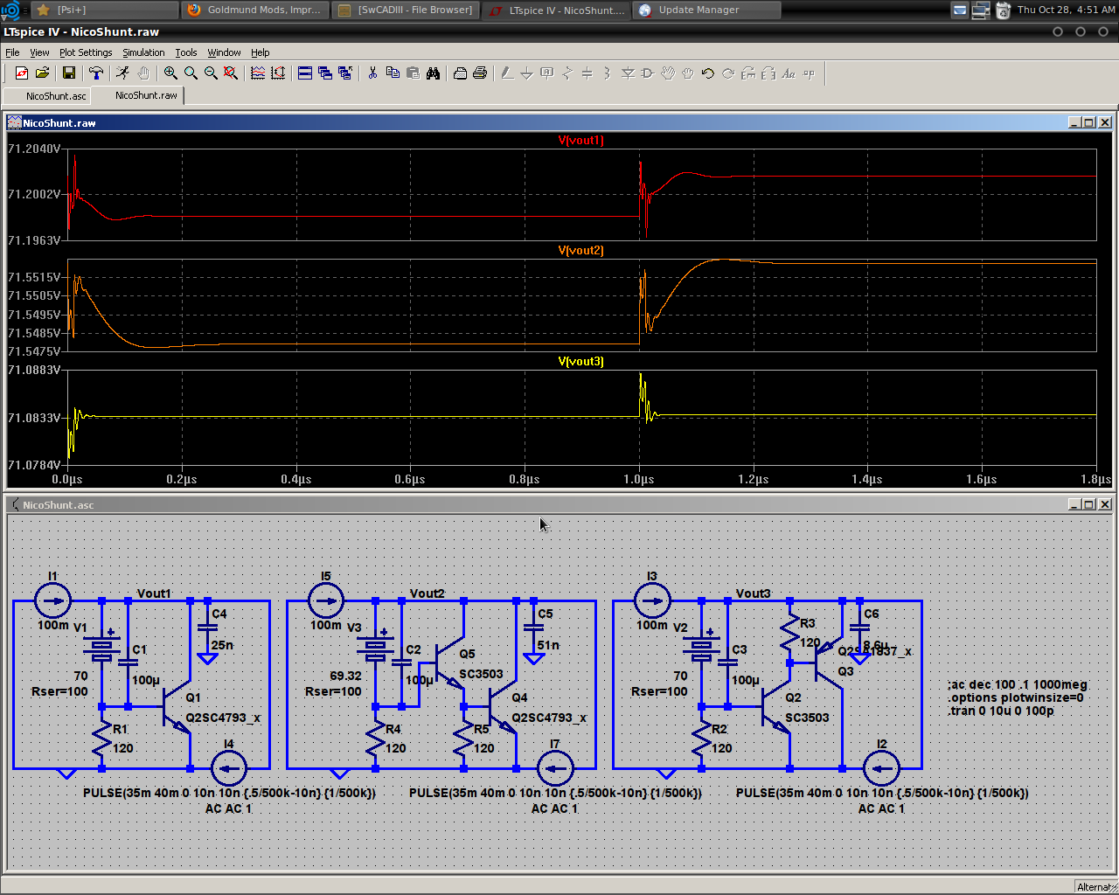Image resolution: width=1119 pixels, height=895 pixels.
Task: Click the Paste clipboard icon
Action: click(x=413, y=73)
